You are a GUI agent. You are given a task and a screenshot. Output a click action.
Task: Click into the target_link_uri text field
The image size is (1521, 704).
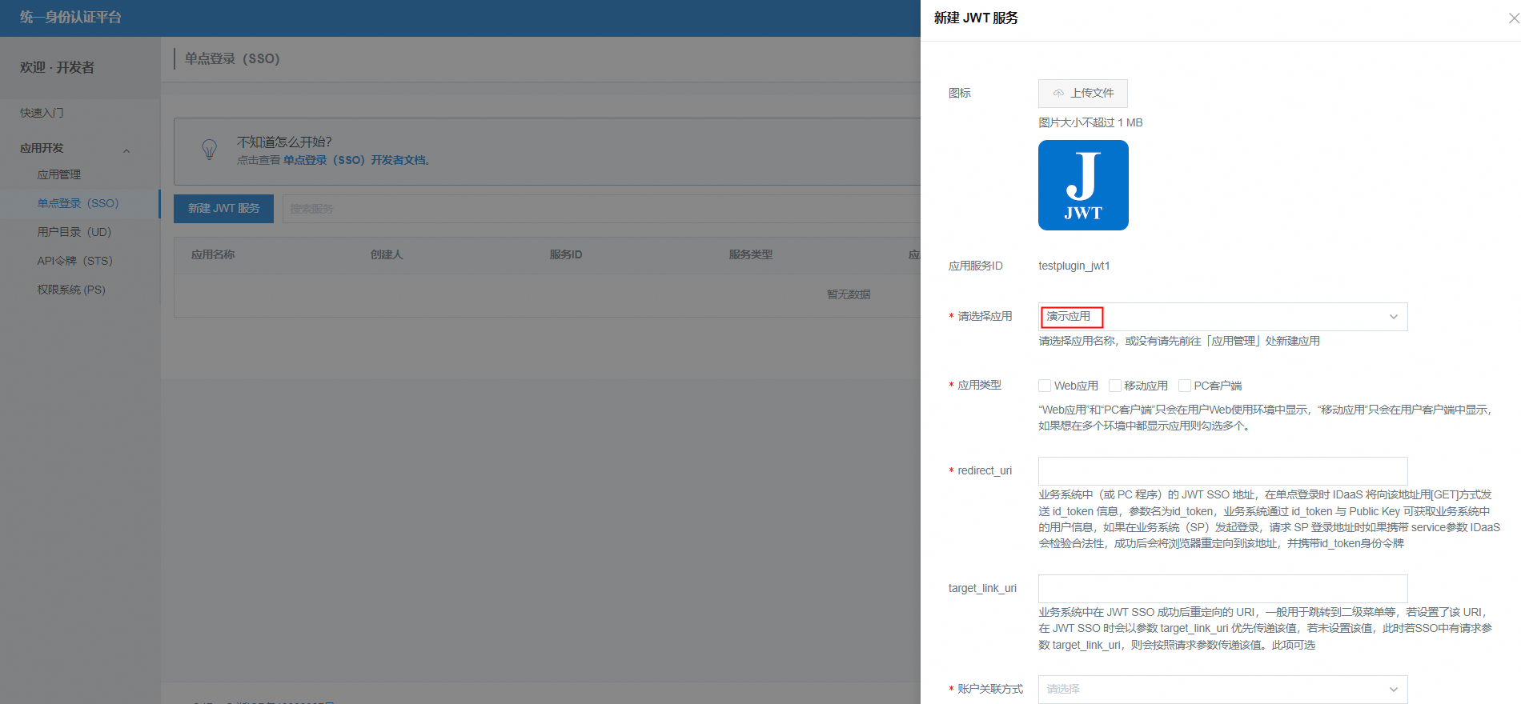[x=1222, y=589]
